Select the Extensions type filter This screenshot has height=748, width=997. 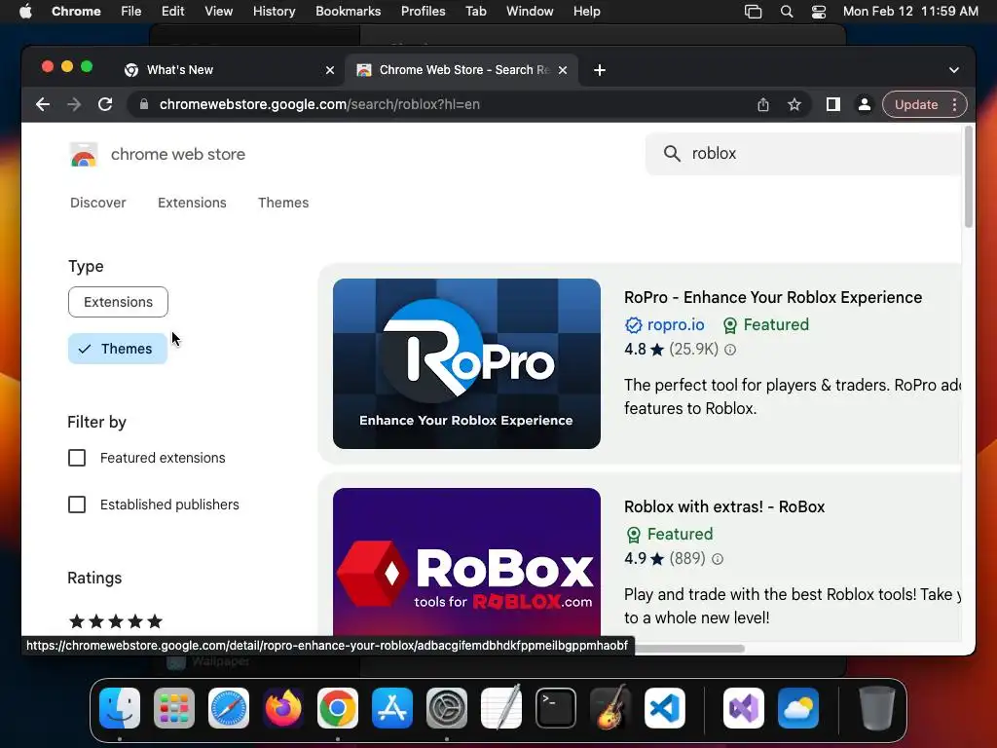[x=118, y=302]
